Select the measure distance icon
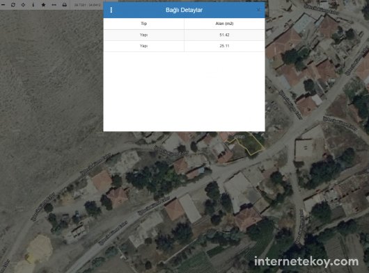369x273 pixels. pyautogui.click(x=54, y=5)
